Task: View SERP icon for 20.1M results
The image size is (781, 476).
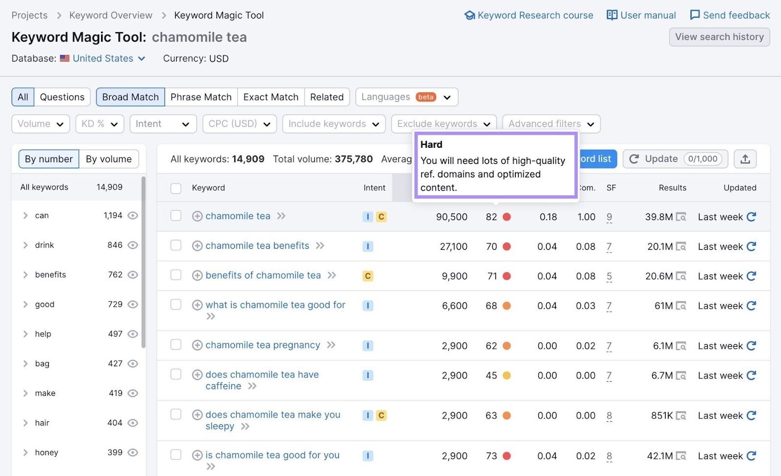Action: point(681,247)
